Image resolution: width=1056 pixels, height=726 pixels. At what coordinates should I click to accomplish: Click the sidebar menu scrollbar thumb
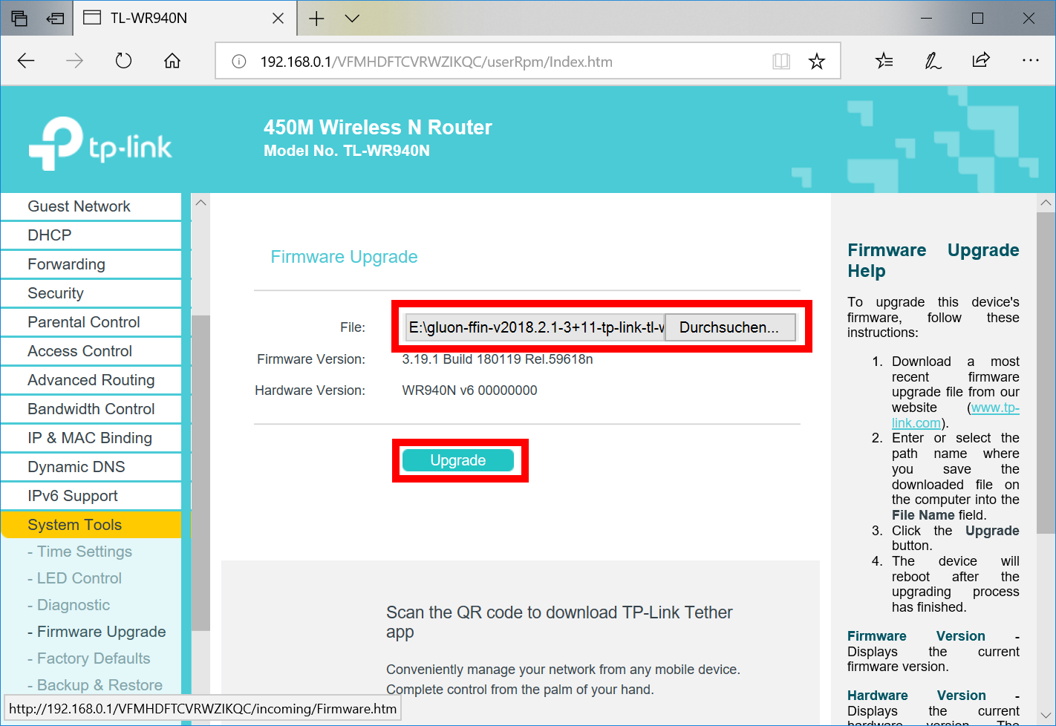point(201,473)
